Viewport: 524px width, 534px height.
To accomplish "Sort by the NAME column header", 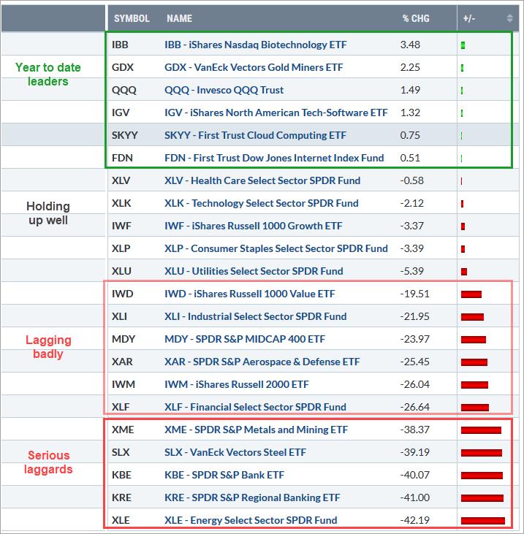I will 179,18.
